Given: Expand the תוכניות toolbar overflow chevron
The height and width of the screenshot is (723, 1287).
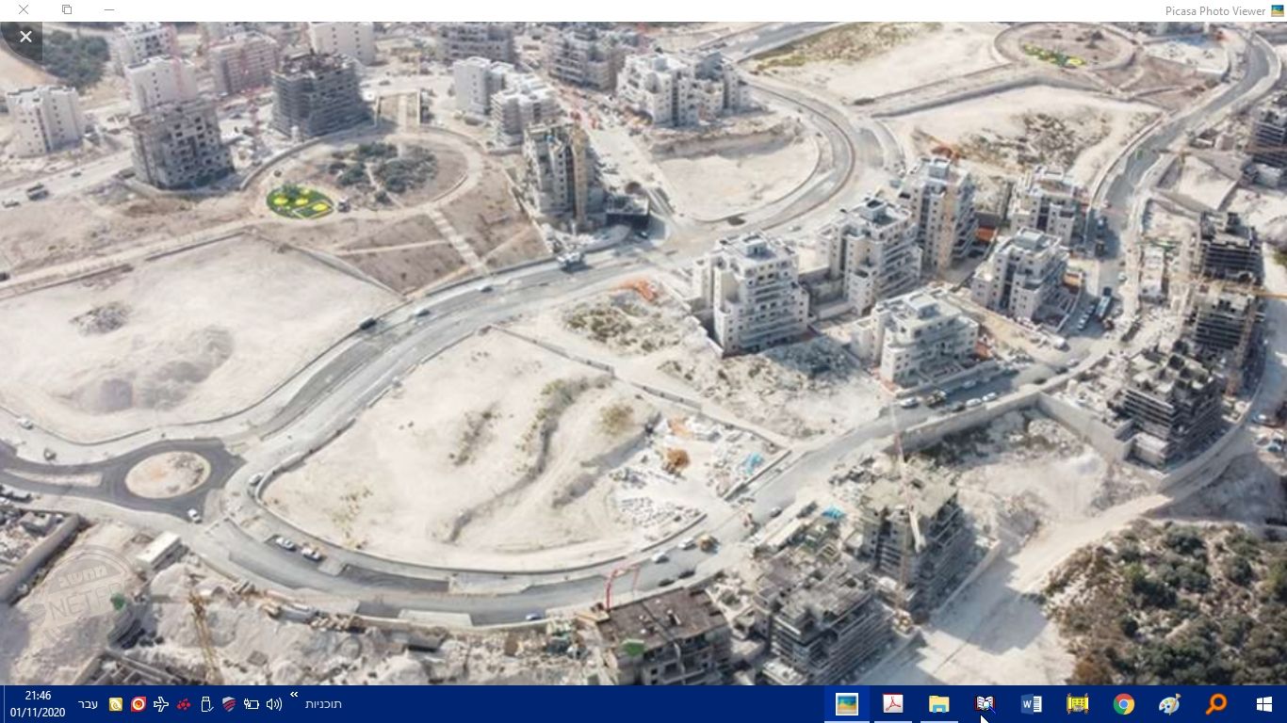Looking at the screenshot, I should 294,696.
